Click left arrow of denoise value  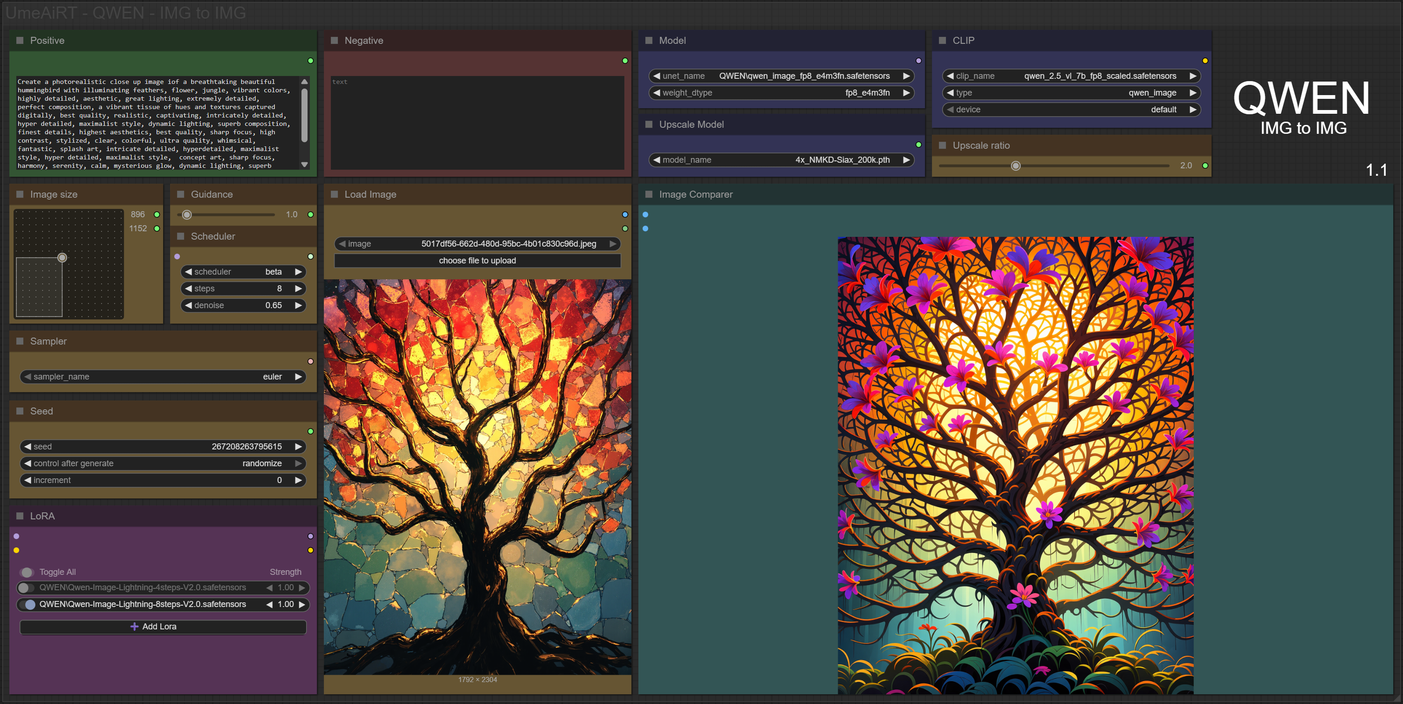click(188, 305)
